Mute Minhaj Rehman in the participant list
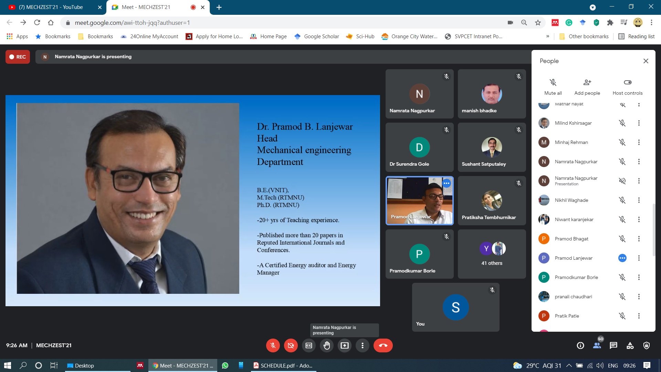The width and height of the screenshot is (661, 372). pos(622,142)
